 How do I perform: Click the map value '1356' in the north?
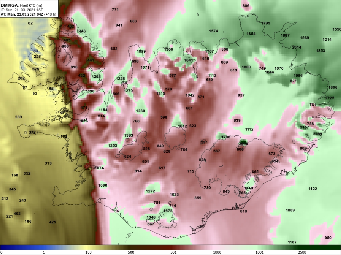click(168, 49)
